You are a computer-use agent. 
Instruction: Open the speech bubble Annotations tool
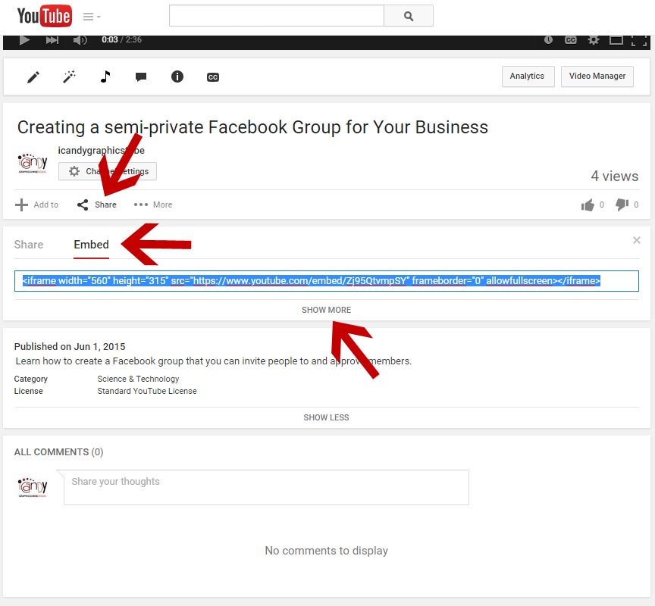pos(141,77)
